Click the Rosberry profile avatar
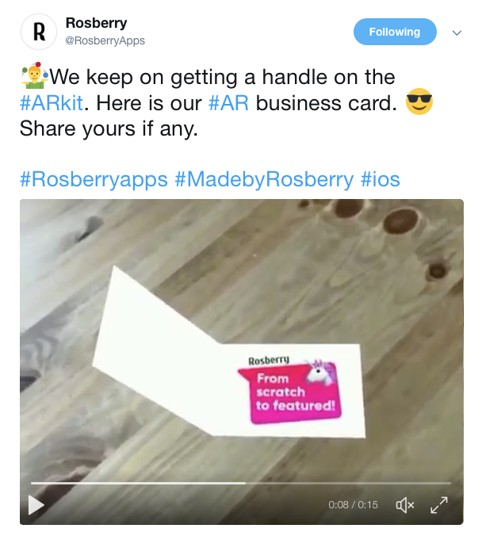Viewport: 482px width, 536px height. click(39, 32)
